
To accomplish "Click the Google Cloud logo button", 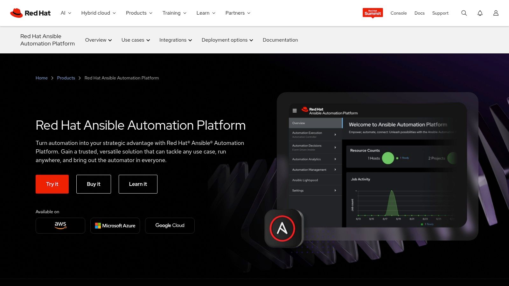I will [x=170, y=226].
